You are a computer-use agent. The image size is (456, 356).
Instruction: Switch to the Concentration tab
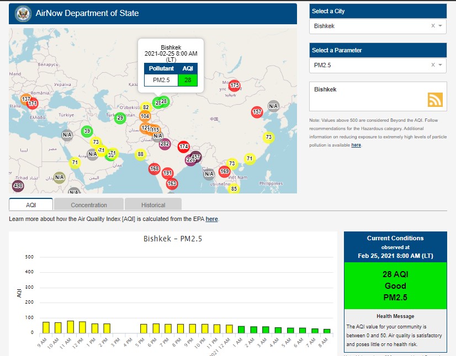pos(89,205)
